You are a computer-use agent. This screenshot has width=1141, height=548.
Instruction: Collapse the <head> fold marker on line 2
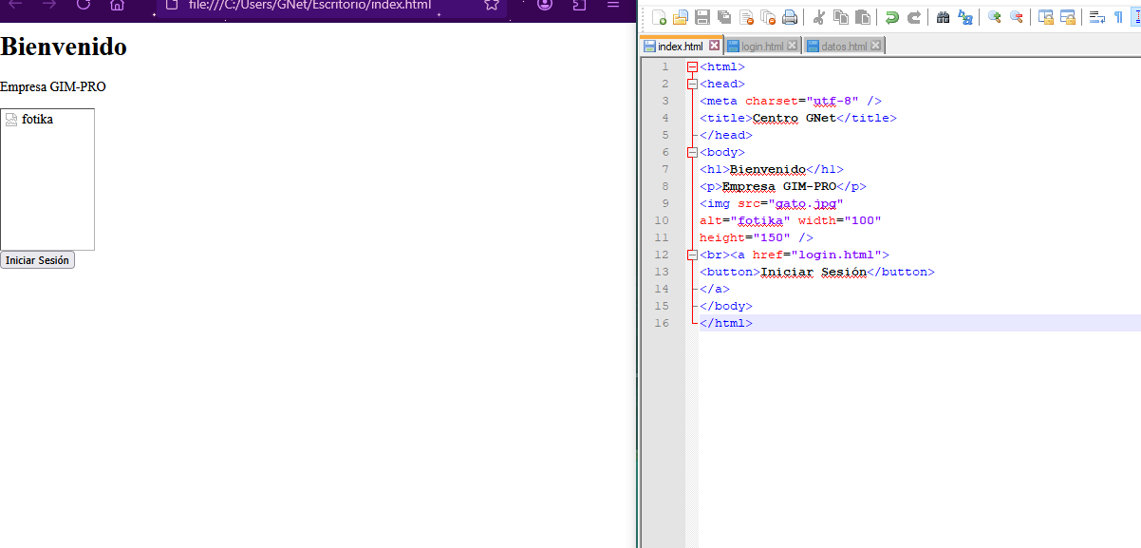tap(692, 84)
